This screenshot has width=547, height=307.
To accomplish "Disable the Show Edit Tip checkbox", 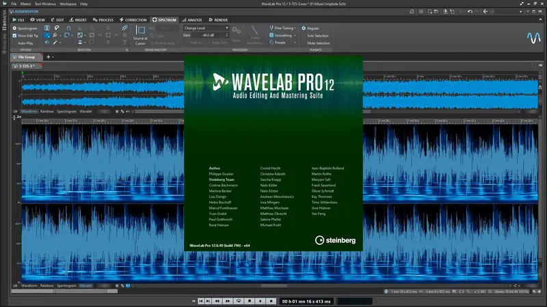I will [14, 35].
